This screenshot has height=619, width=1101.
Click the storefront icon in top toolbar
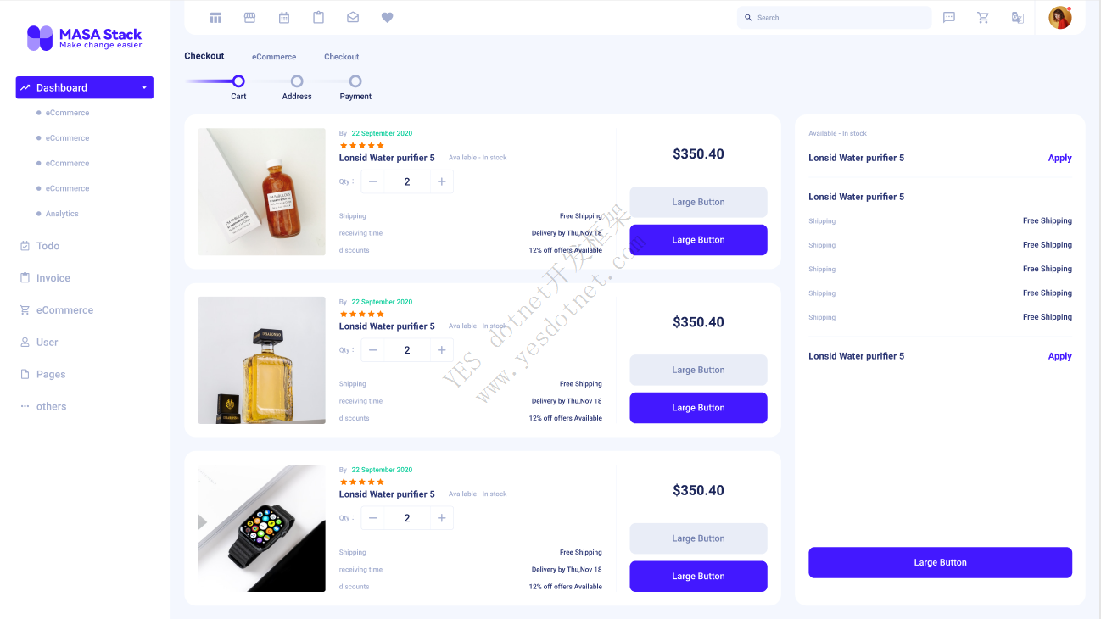249,18
